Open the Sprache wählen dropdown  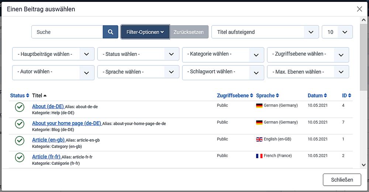tap(138, 72)
